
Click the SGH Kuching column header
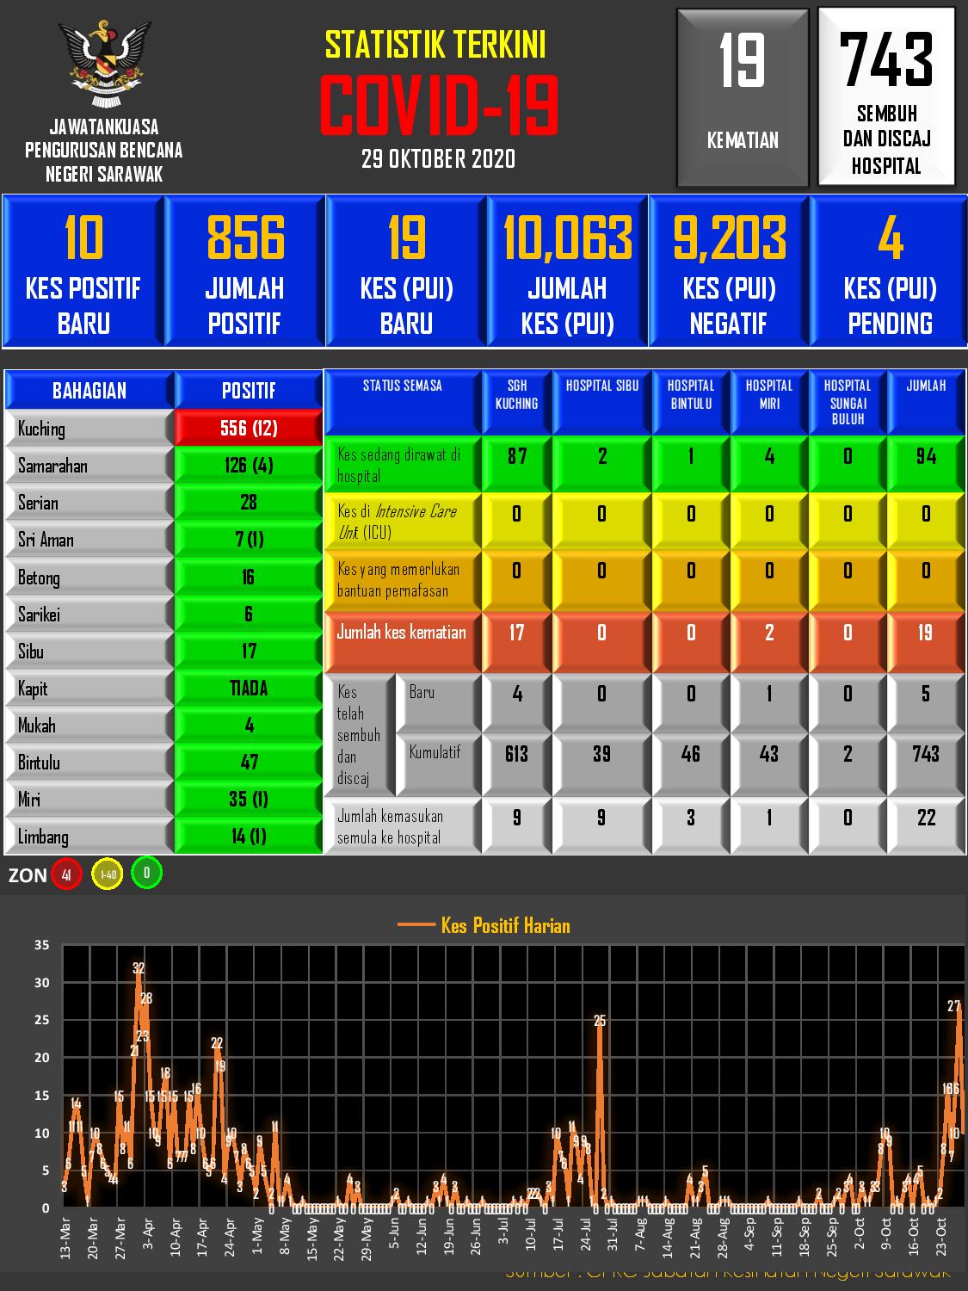(x=516, y=401)
